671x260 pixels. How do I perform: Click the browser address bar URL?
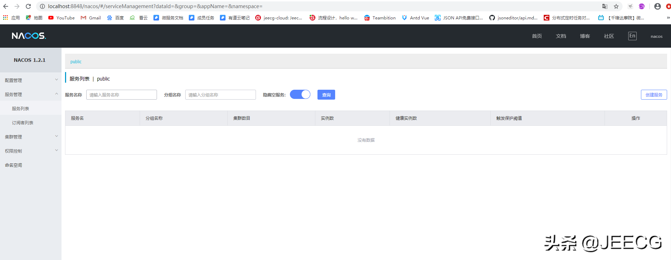(x=155, y=6)
